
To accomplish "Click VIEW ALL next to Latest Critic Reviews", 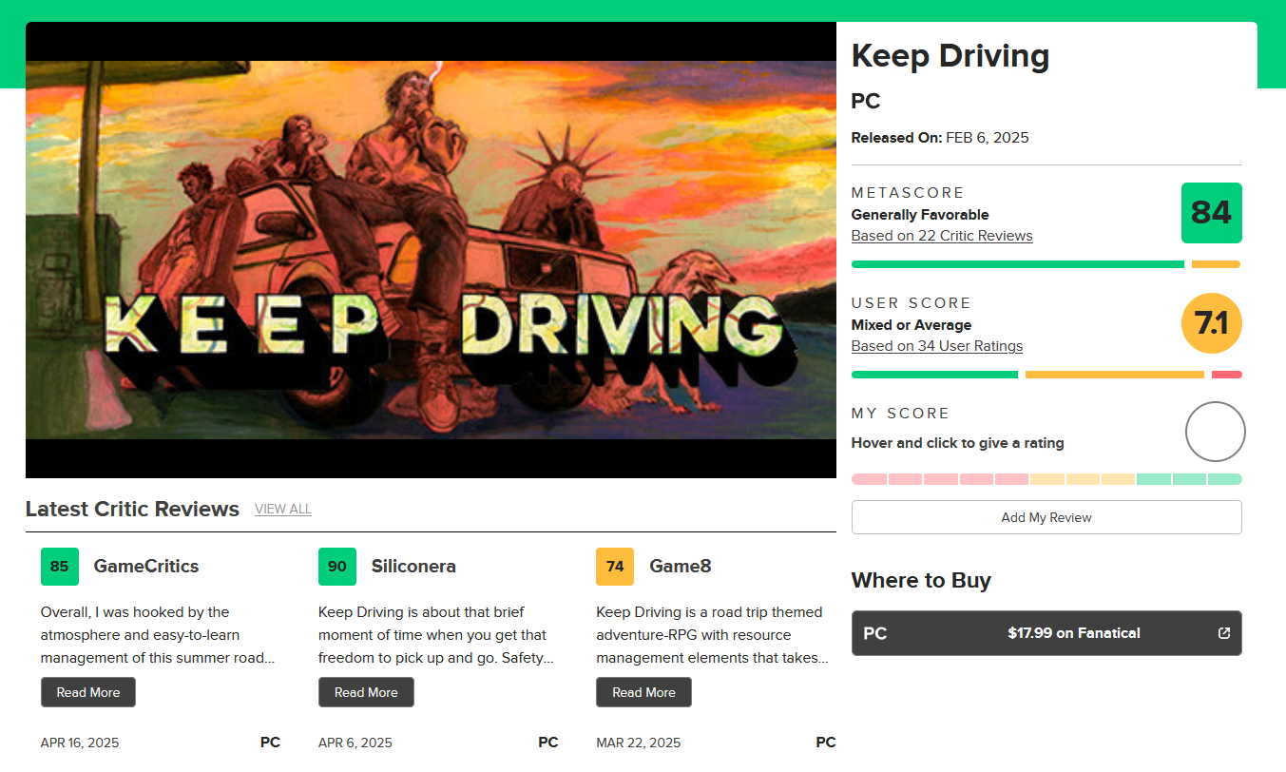I will coord(283,510).
